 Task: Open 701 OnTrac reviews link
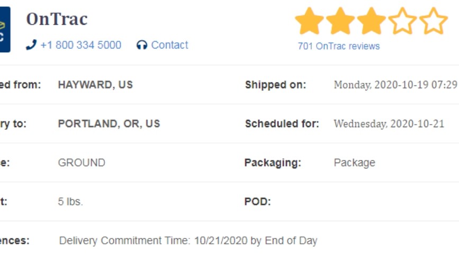point(339,46)
